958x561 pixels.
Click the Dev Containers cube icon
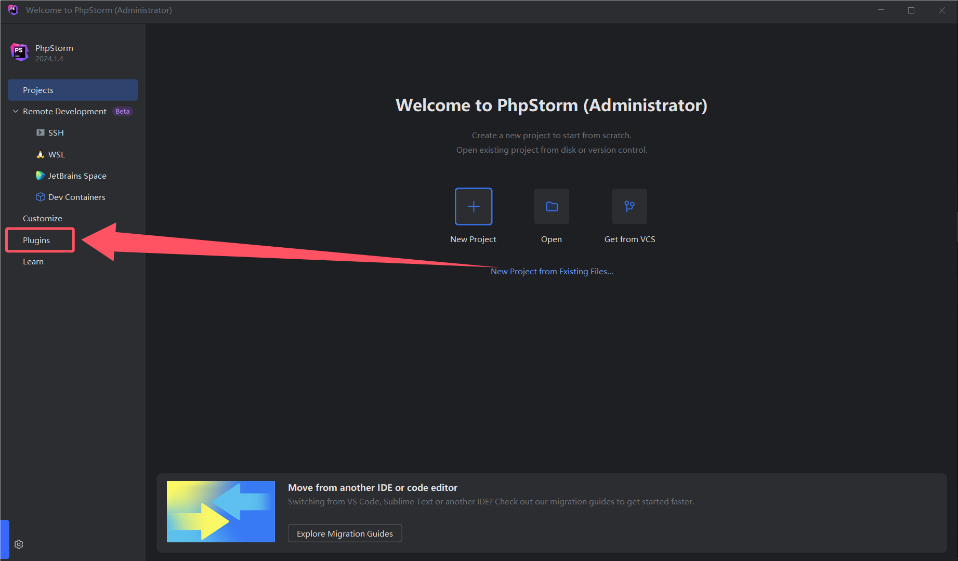[x=40, y=197]
